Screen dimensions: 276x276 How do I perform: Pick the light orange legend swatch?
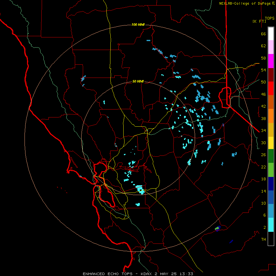click(x=271, y=116)
